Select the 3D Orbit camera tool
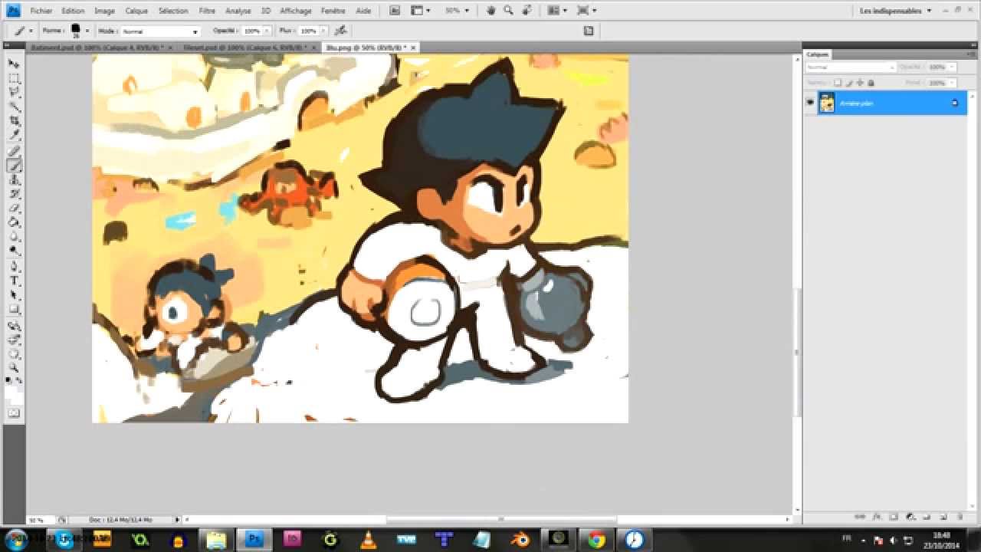The height and width of the screenshot is (552, 981). point(14,340)
